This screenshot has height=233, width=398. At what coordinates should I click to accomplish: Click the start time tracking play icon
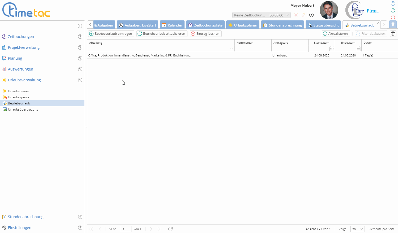point(311,15)
